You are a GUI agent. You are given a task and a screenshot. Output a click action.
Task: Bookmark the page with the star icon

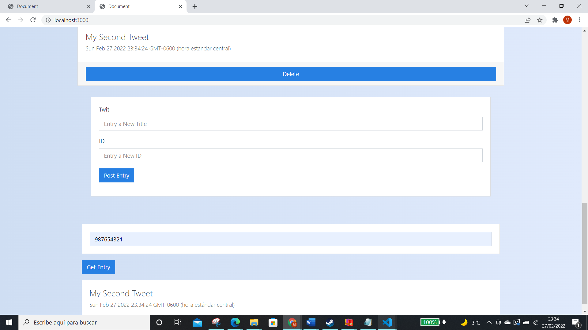[540, 20]
